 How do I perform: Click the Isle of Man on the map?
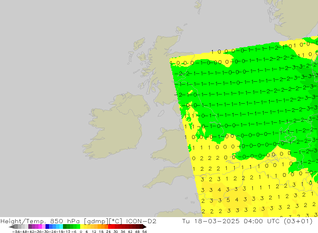[161, 113]
